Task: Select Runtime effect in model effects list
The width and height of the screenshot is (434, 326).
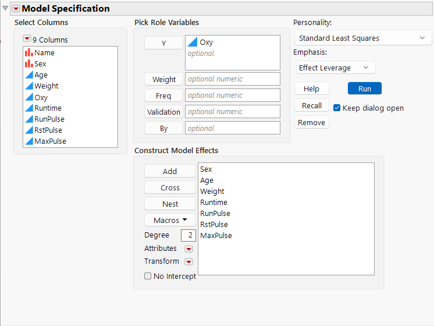Action: tap(286, 202)
